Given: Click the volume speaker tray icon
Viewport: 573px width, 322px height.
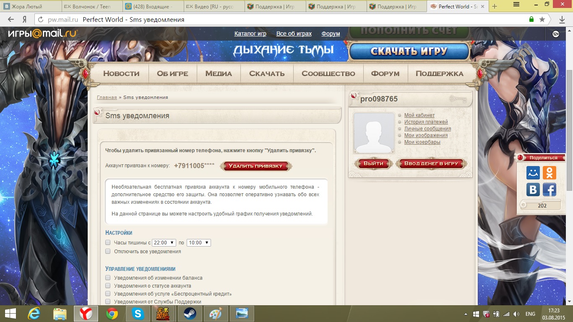Looking at the screenshot, I should [516, 314].
